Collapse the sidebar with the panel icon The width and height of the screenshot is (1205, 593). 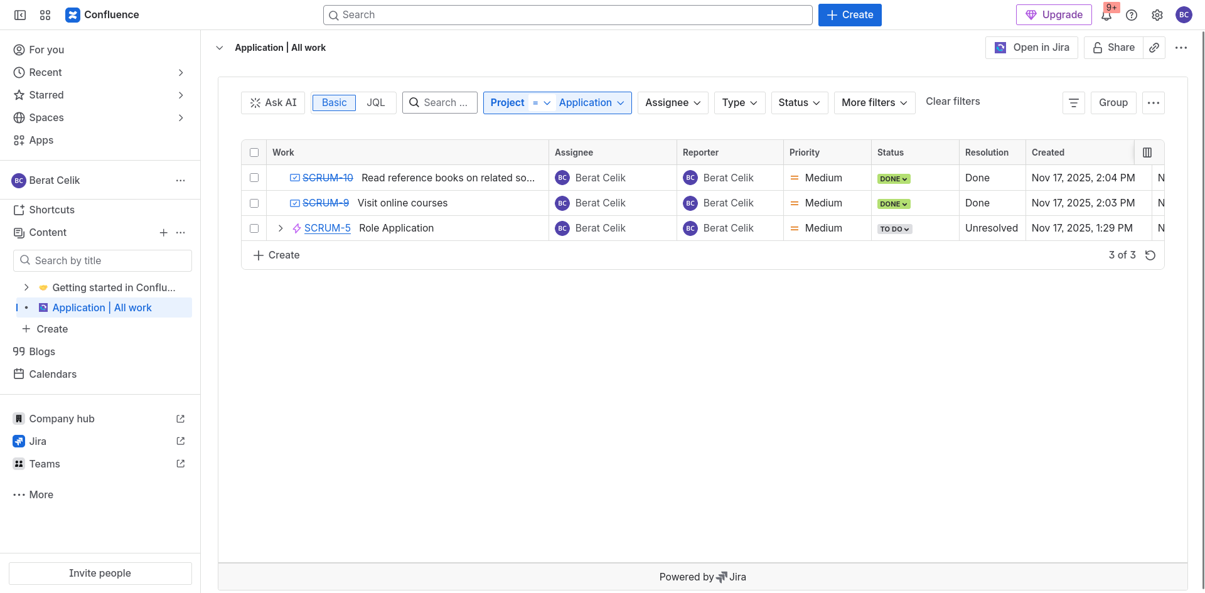[20, 15]
